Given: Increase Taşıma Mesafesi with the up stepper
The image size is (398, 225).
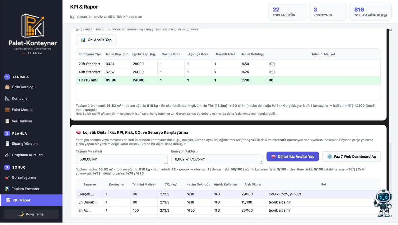Looking at the screenshot, I should tap(166, 157).
